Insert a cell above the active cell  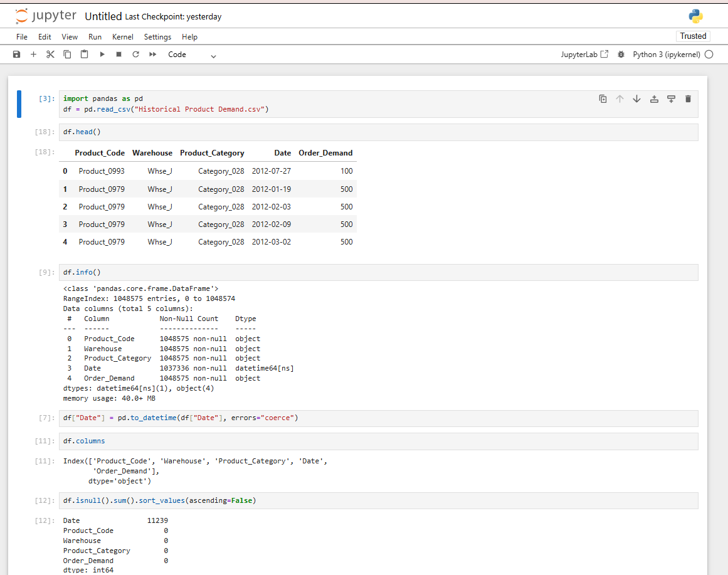(x=654, y=99)
